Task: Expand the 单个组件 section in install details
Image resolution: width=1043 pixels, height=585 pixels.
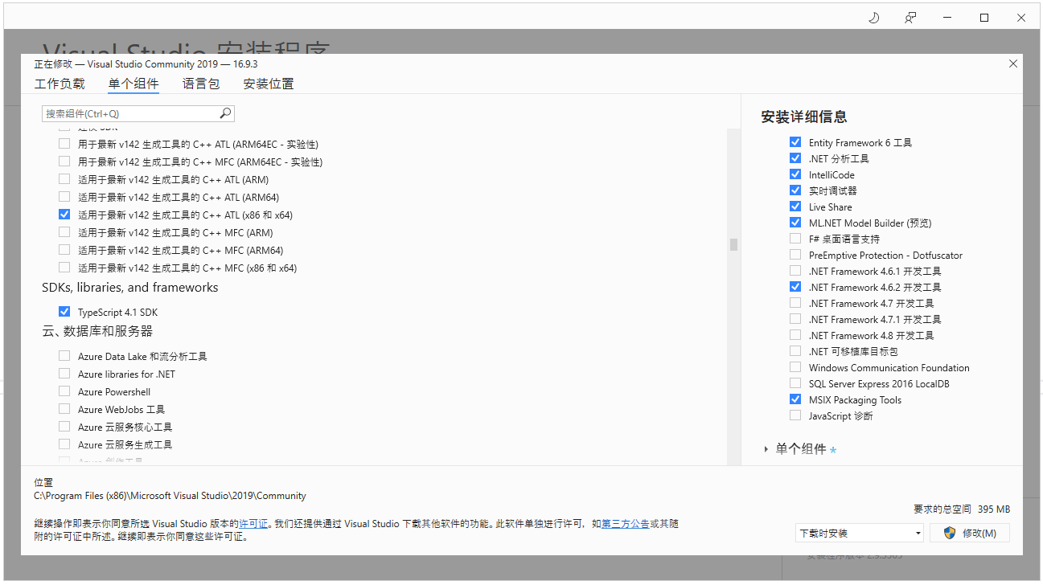Action: [x=766, y=449]
